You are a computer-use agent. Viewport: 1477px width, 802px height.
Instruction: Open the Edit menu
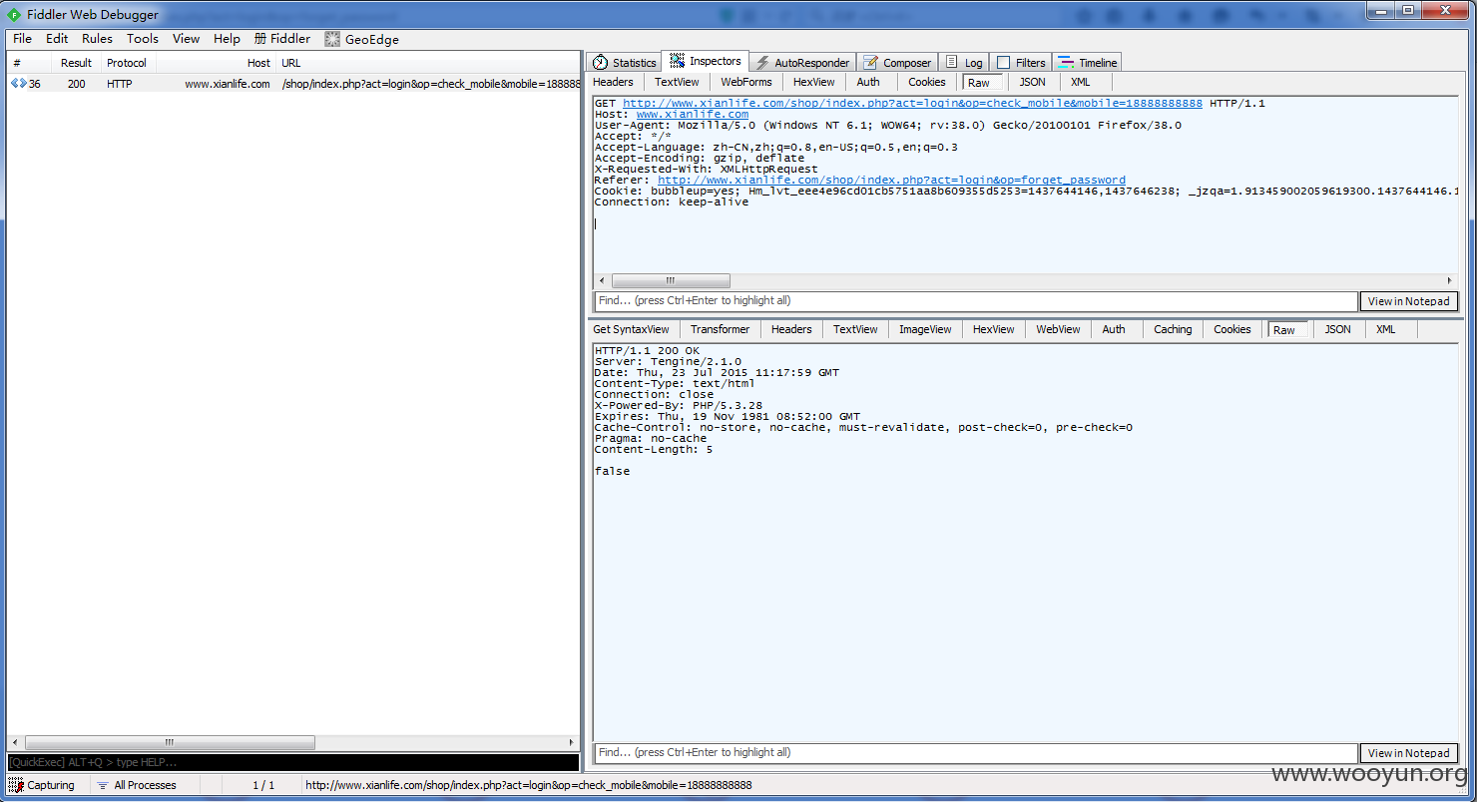tap(57, 39)
